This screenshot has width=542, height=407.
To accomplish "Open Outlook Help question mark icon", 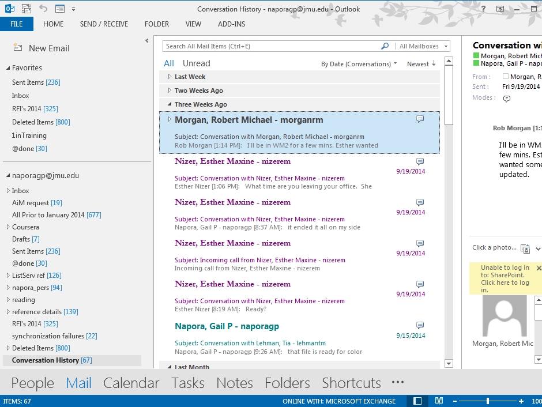I will [x=483, y=9].
